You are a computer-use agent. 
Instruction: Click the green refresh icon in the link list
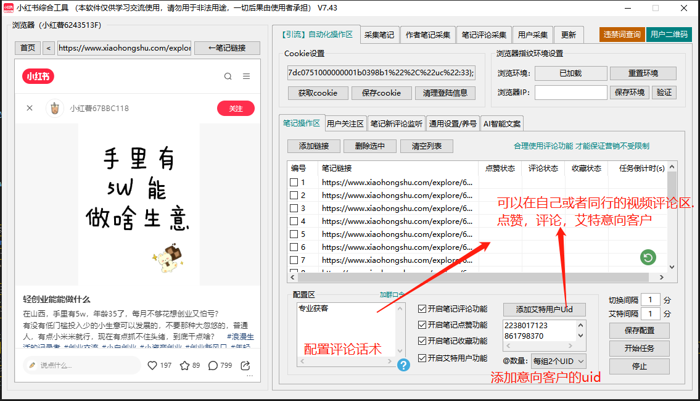(x=647, y=257)
